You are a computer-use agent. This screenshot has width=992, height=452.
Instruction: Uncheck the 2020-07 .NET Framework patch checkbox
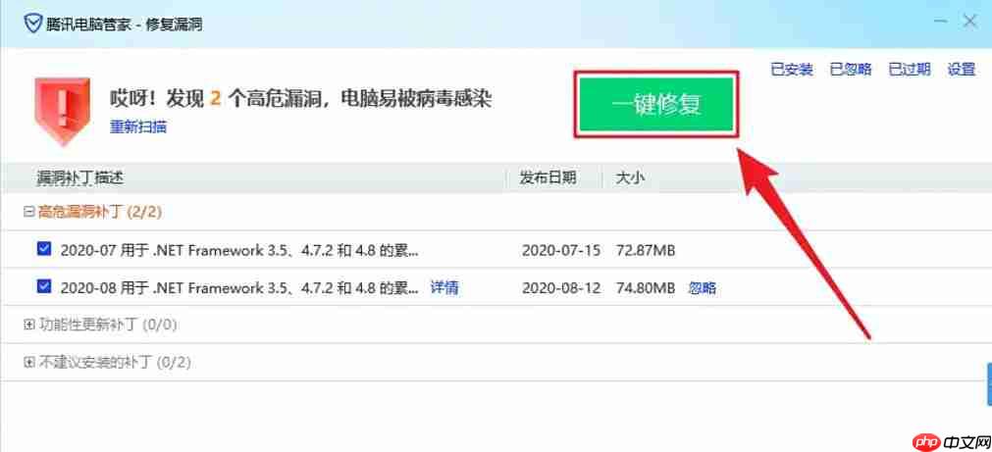click(x=43, y=249)
